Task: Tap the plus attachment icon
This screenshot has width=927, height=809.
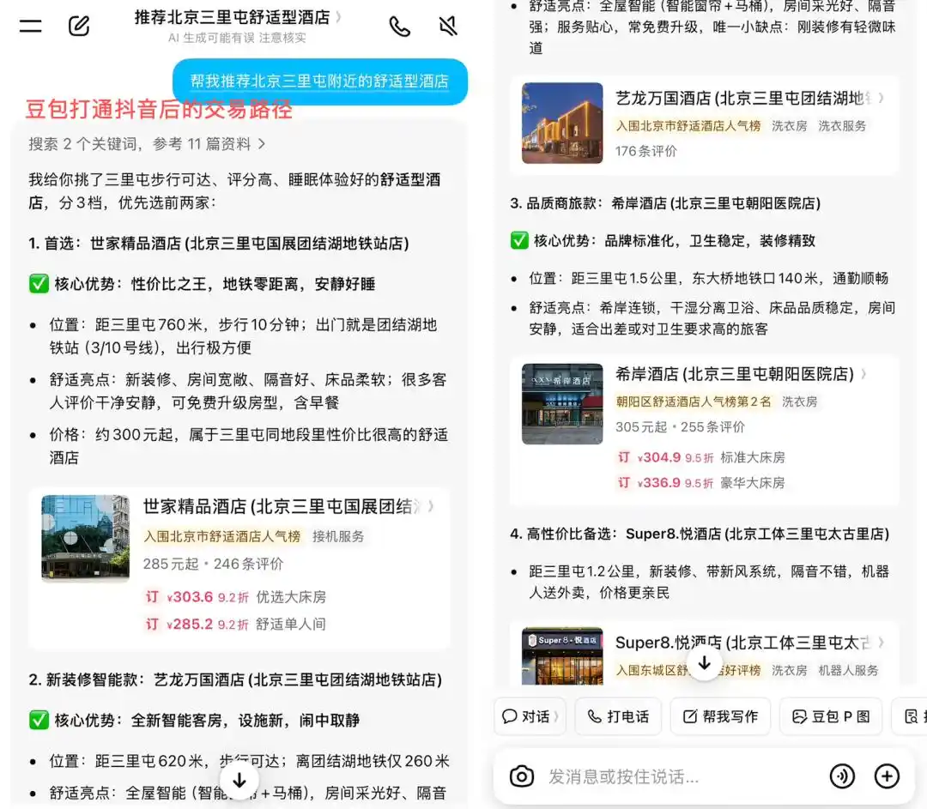Action: pos(887,776)
